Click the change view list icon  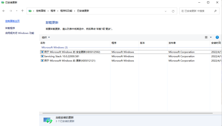coord(206,37)
